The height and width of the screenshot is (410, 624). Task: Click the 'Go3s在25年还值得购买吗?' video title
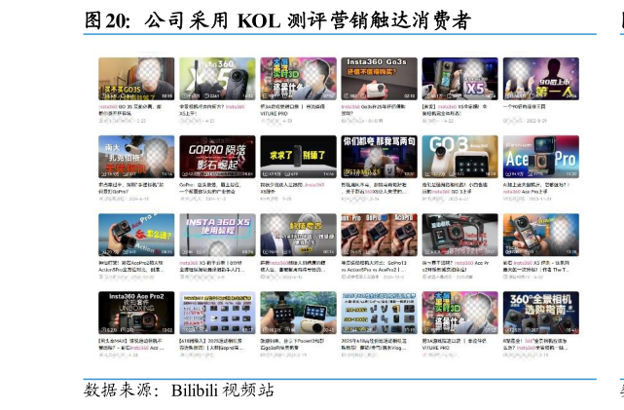click(x=373, y=110)
